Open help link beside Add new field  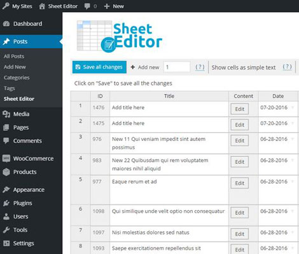click(x=200, y=67)
